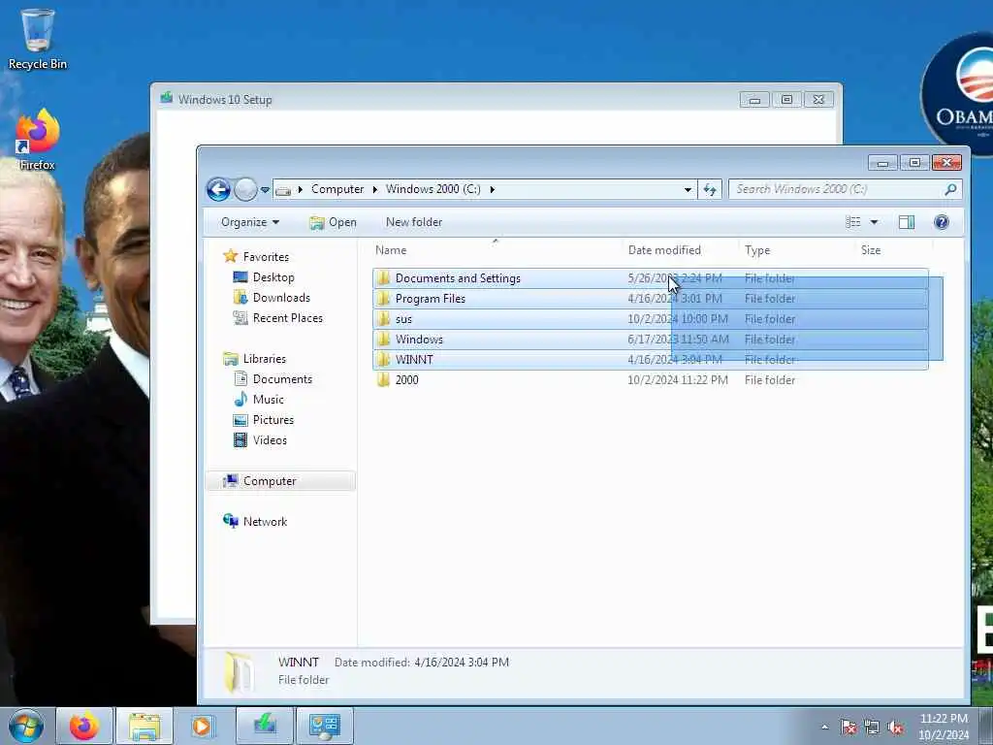Open the address bar history dropdown
This screenshot has width=993, height=745.
click(688, 189)
